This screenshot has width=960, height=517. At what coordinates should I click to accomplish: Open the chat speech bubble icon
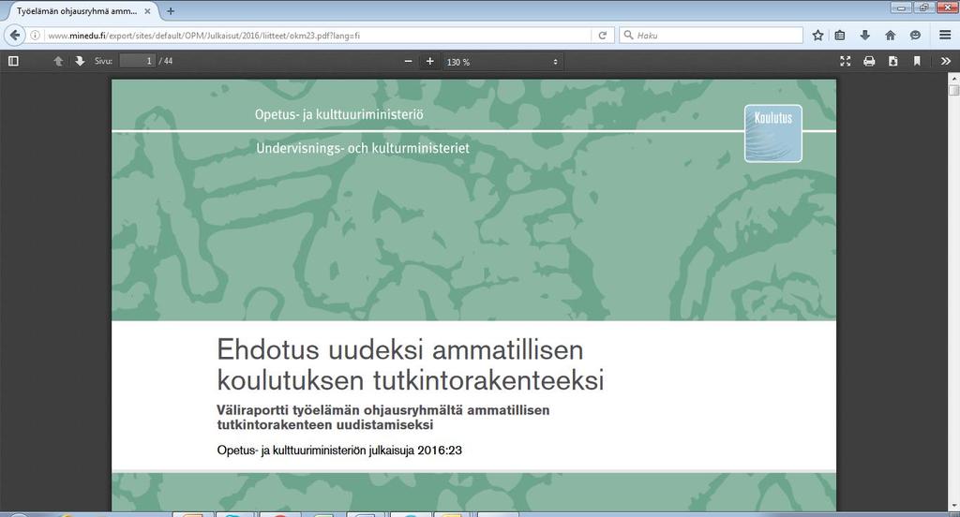915,36
